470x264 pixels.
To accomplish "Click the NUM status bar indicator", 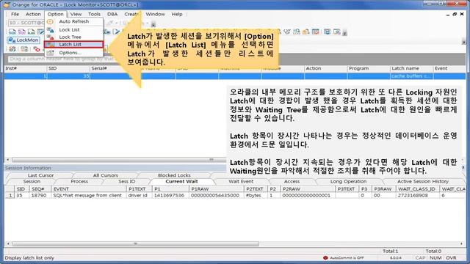I will (x=435, y=257).
